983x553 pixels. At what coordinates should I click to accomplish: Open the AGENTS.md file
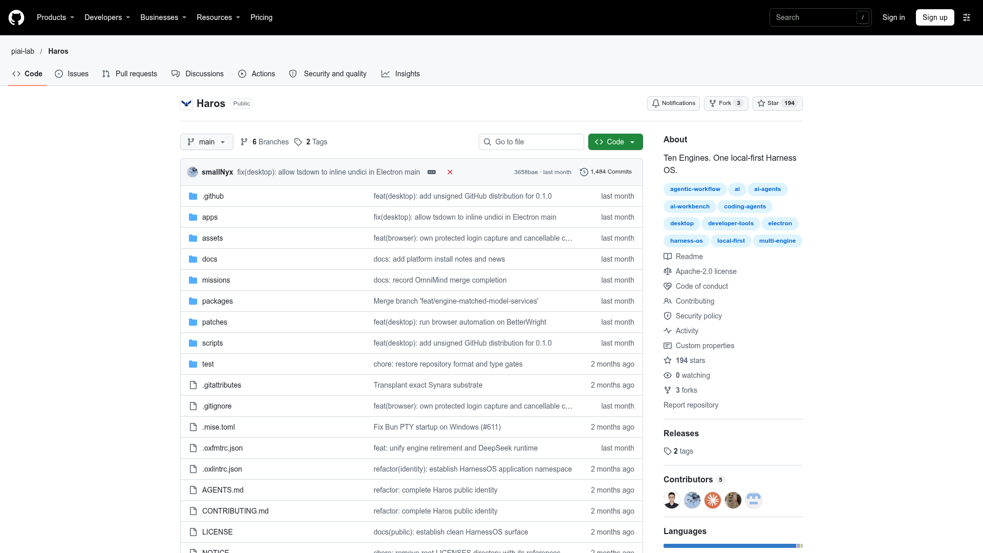pos(223,490)
